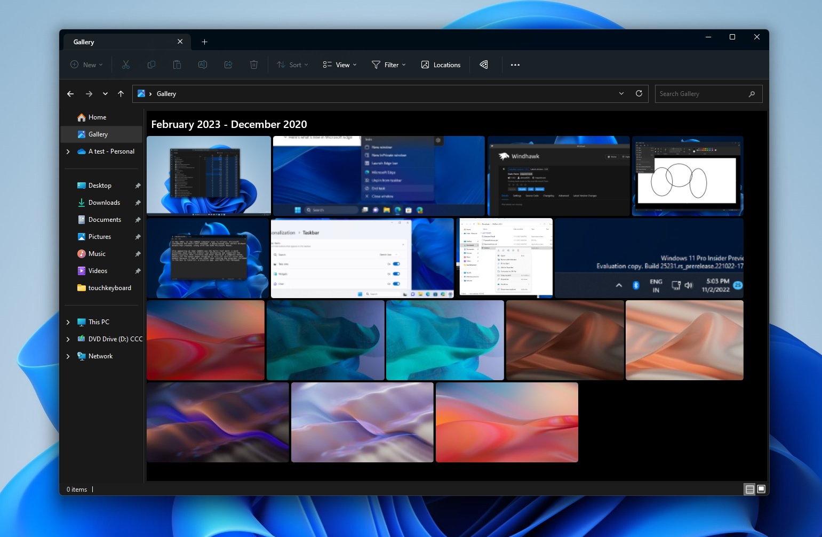Select the Gallery entry in the sidebar
This screenshot has height=537, width=822.
point(98,134)
